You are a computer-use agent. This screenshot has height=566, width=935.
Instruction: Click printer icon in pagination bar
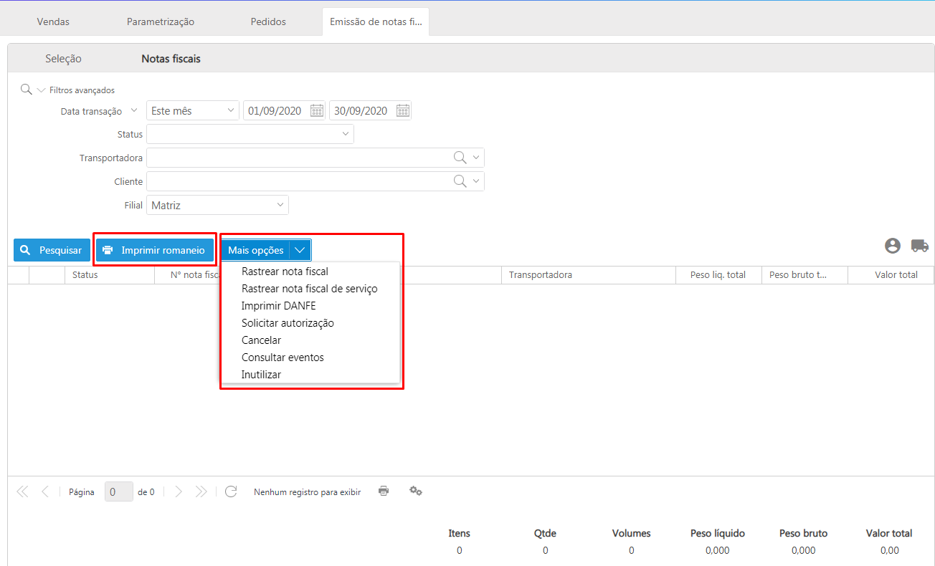[x=384, y=491]
